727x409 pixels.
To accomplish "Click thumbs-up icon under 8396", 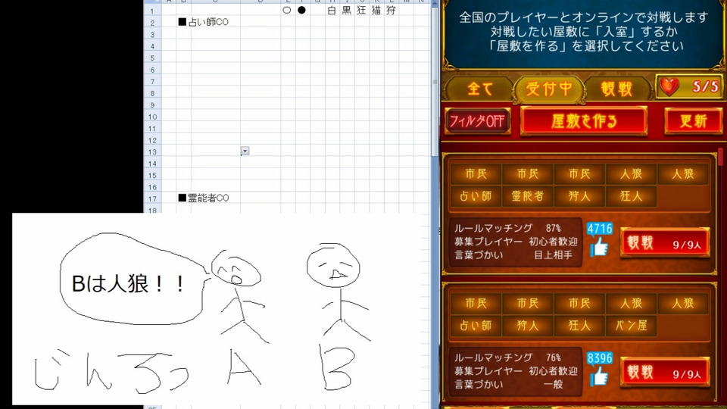I will pos(599,376).
